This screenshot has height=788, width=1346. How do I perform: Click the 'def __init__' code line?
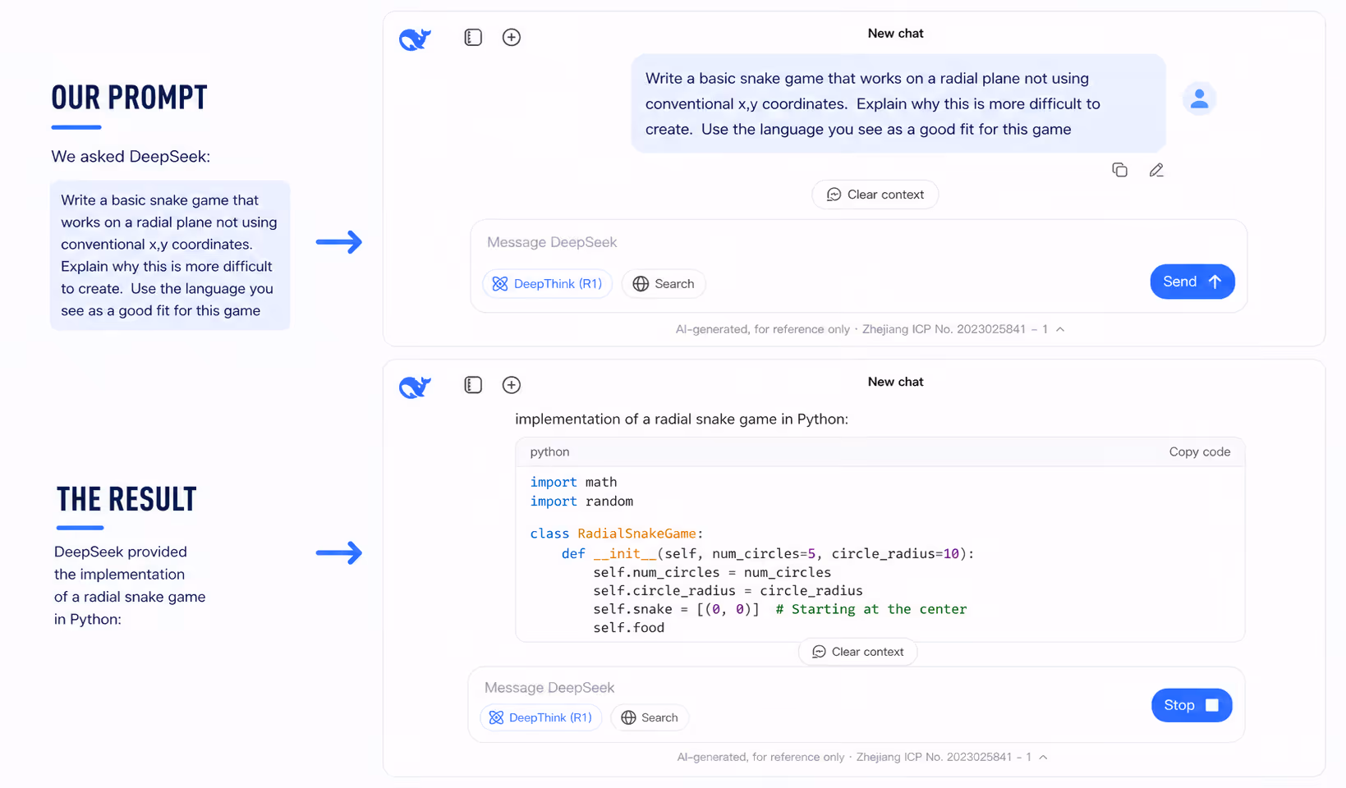[768, 554]
